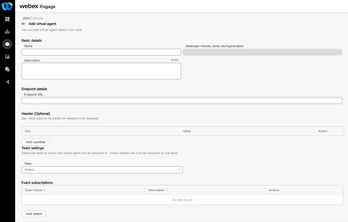
Task: Click the Add user breadcrumb link
Action: (38, 18)
